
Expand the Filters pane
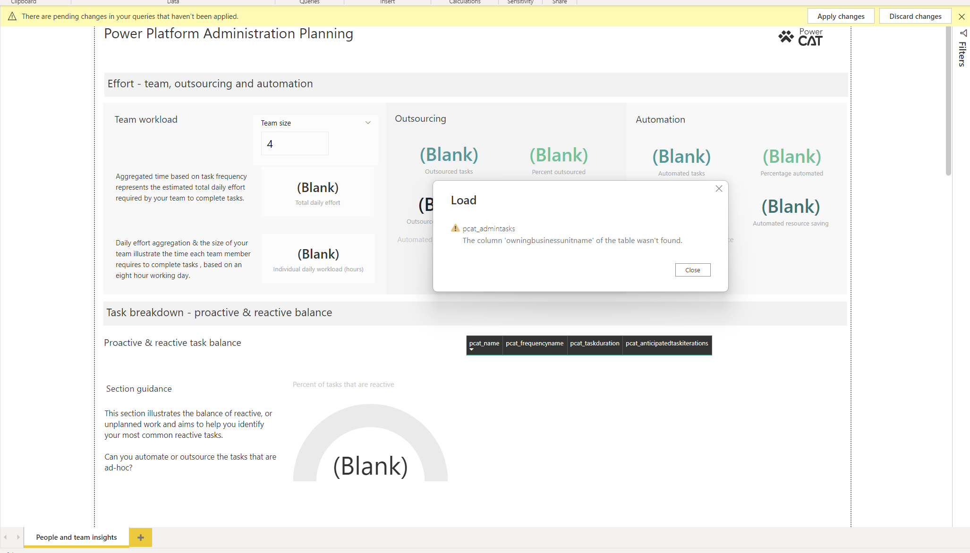click(x=962, y=52)
